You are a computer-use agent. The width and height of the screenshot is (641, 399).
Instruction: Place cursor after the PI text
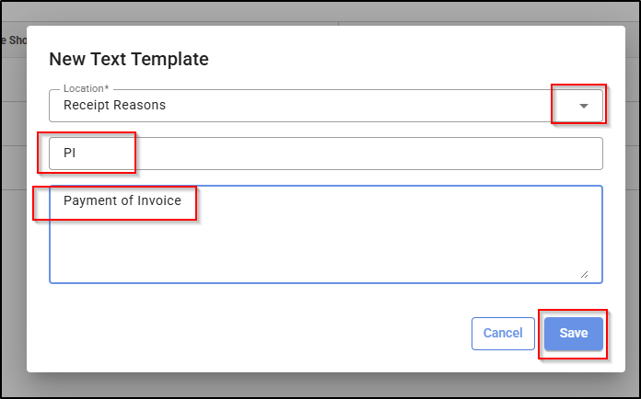point(77,154)
